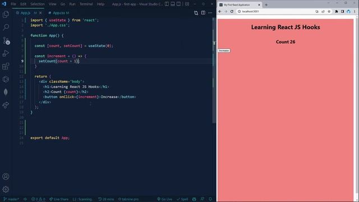Click the Share this page icon
The height and width of the screenshot is (202, 359).
[323, 11]
